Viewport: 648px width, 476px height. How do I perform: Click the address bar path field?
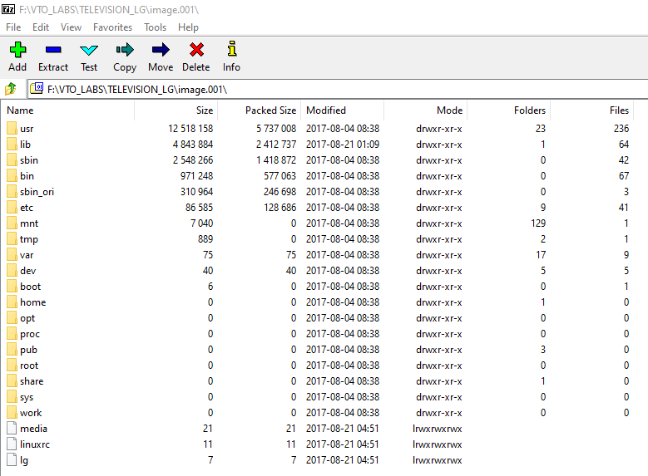point(333,89)
